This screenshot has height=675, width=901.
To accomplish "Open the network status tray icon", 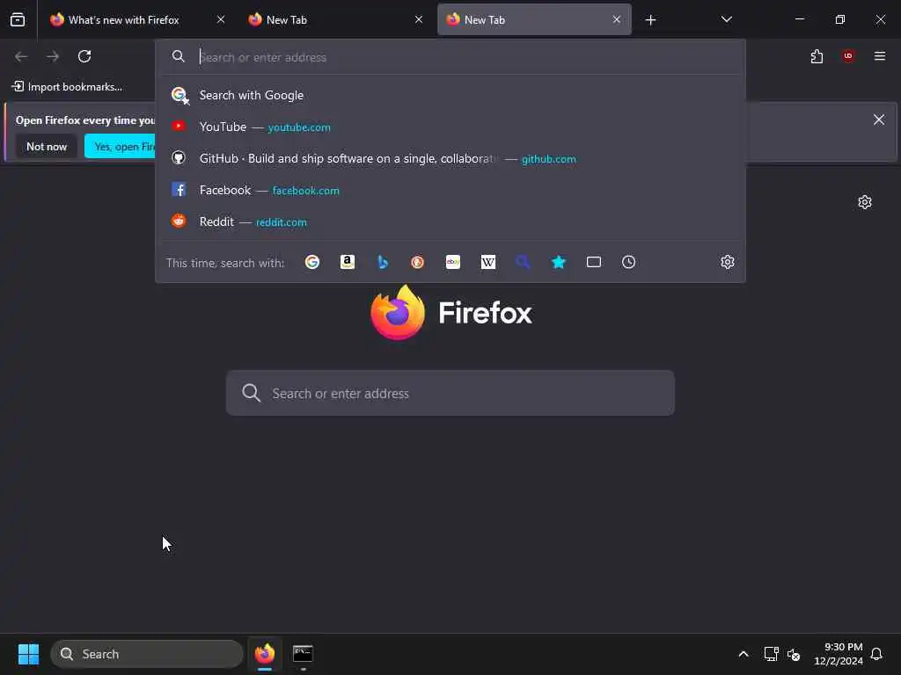I will click(771, 654).
